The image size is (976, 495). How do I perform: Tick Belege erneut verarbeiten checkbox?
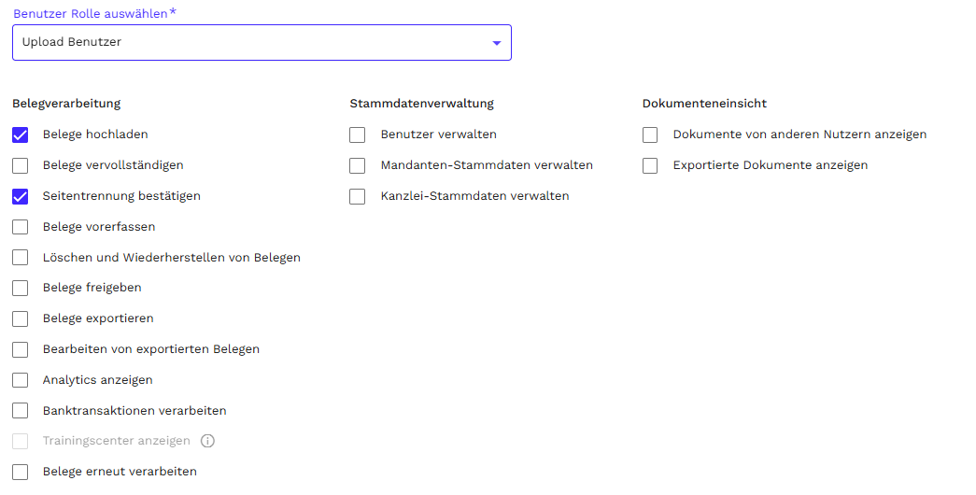21,473
